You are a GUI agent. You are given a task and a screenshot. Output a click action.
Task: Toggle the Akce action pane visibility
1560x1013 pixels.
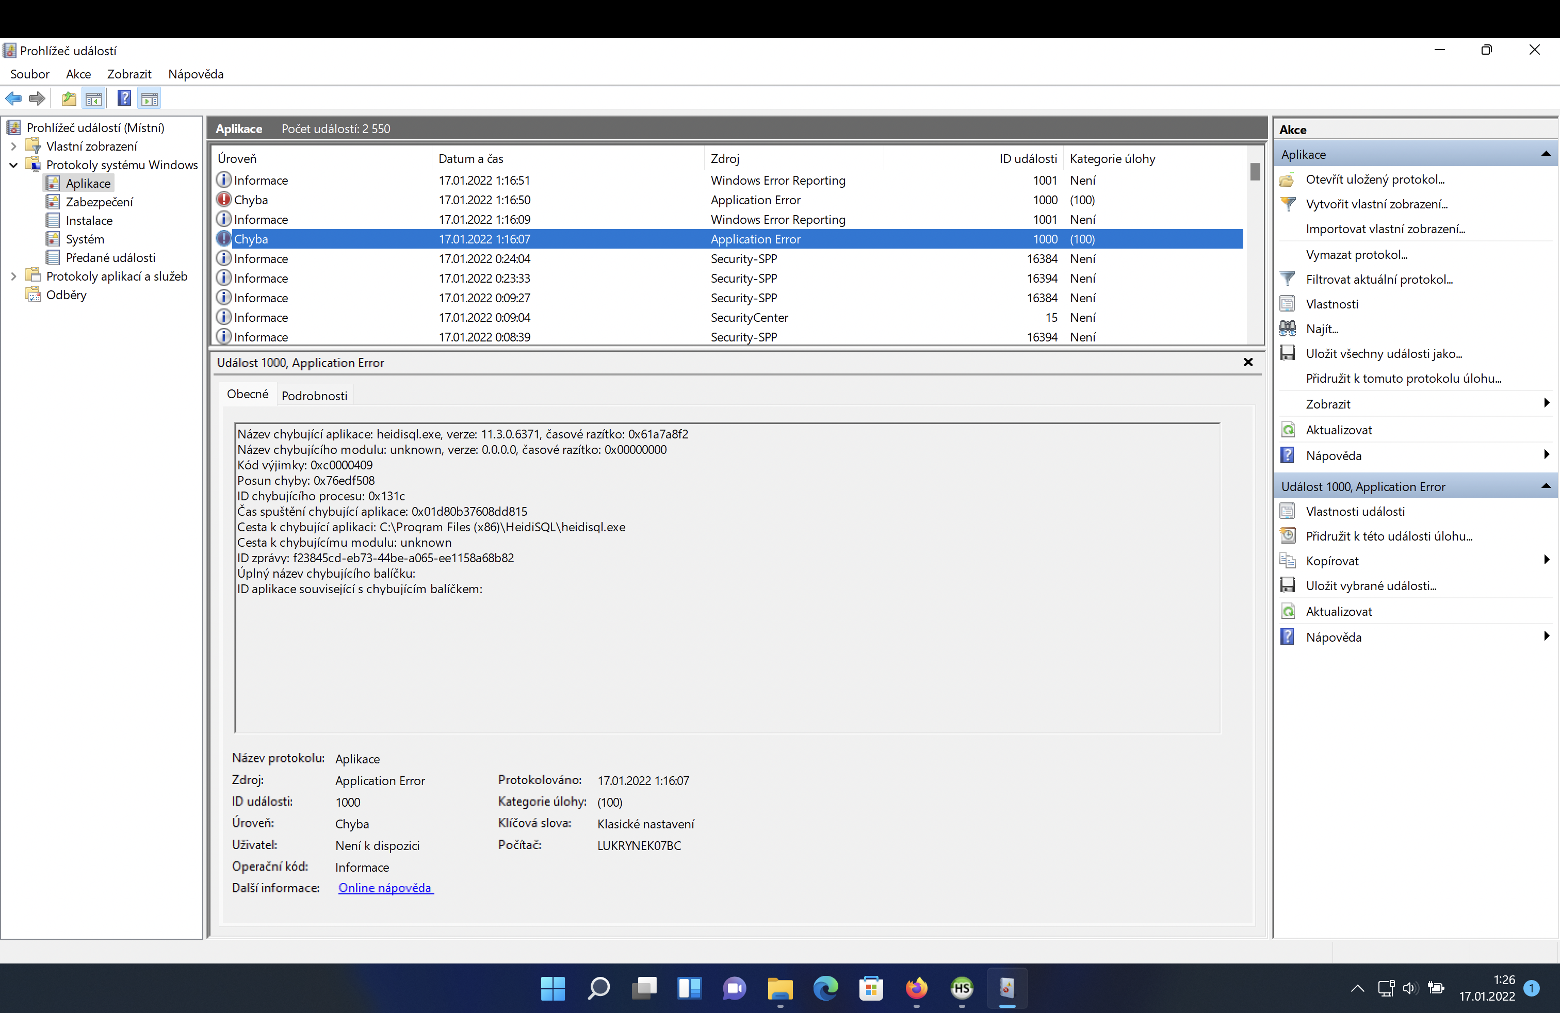(x=150, y=99)
